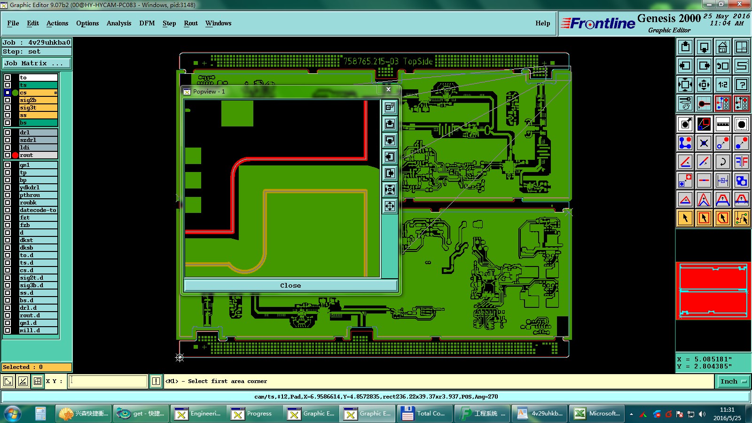Open the Rout menu
752x423 pixels.
click(191, 23)
